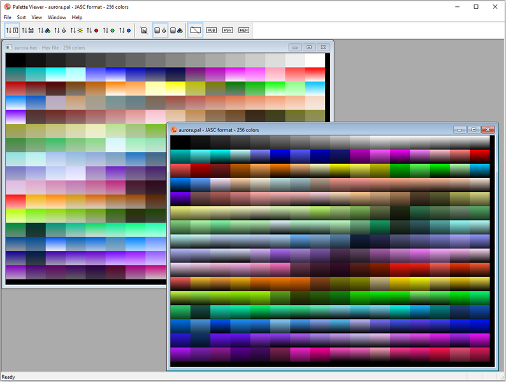The image size is (506, 382).
Task: Sort palette by red channel
Action: 92,31
